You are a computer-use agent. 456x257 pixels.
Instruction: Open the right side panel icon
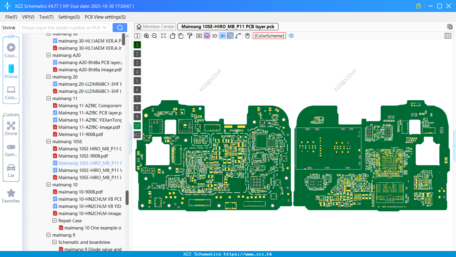pyautogui.click(x=448, y=36)
